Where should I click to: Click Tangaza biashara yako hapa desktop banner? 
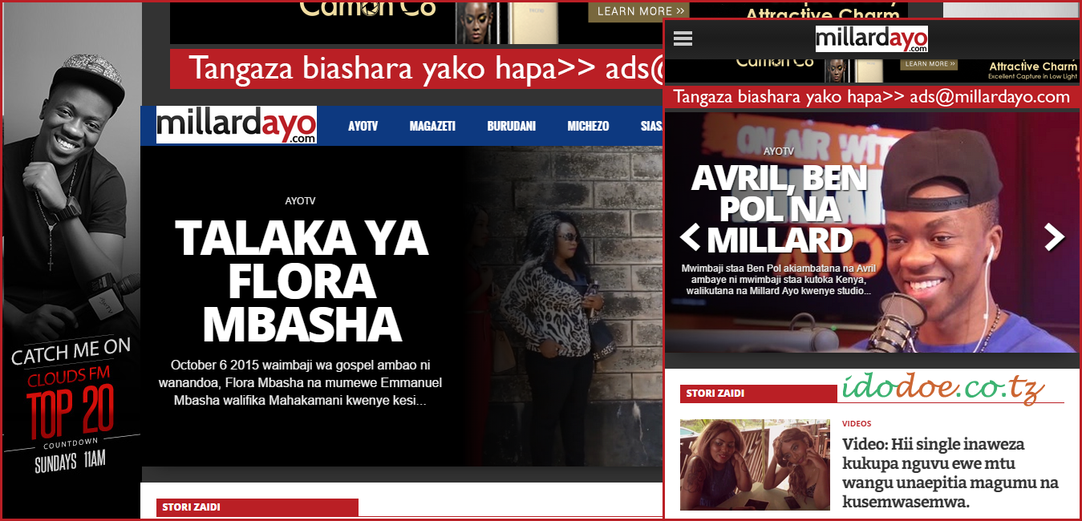tap(417, 69)
